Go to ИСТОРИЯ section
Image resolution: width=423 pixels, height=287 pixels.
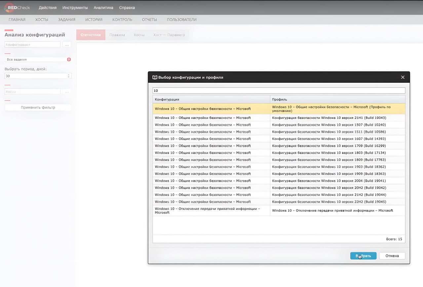click(x=94, y=20)
